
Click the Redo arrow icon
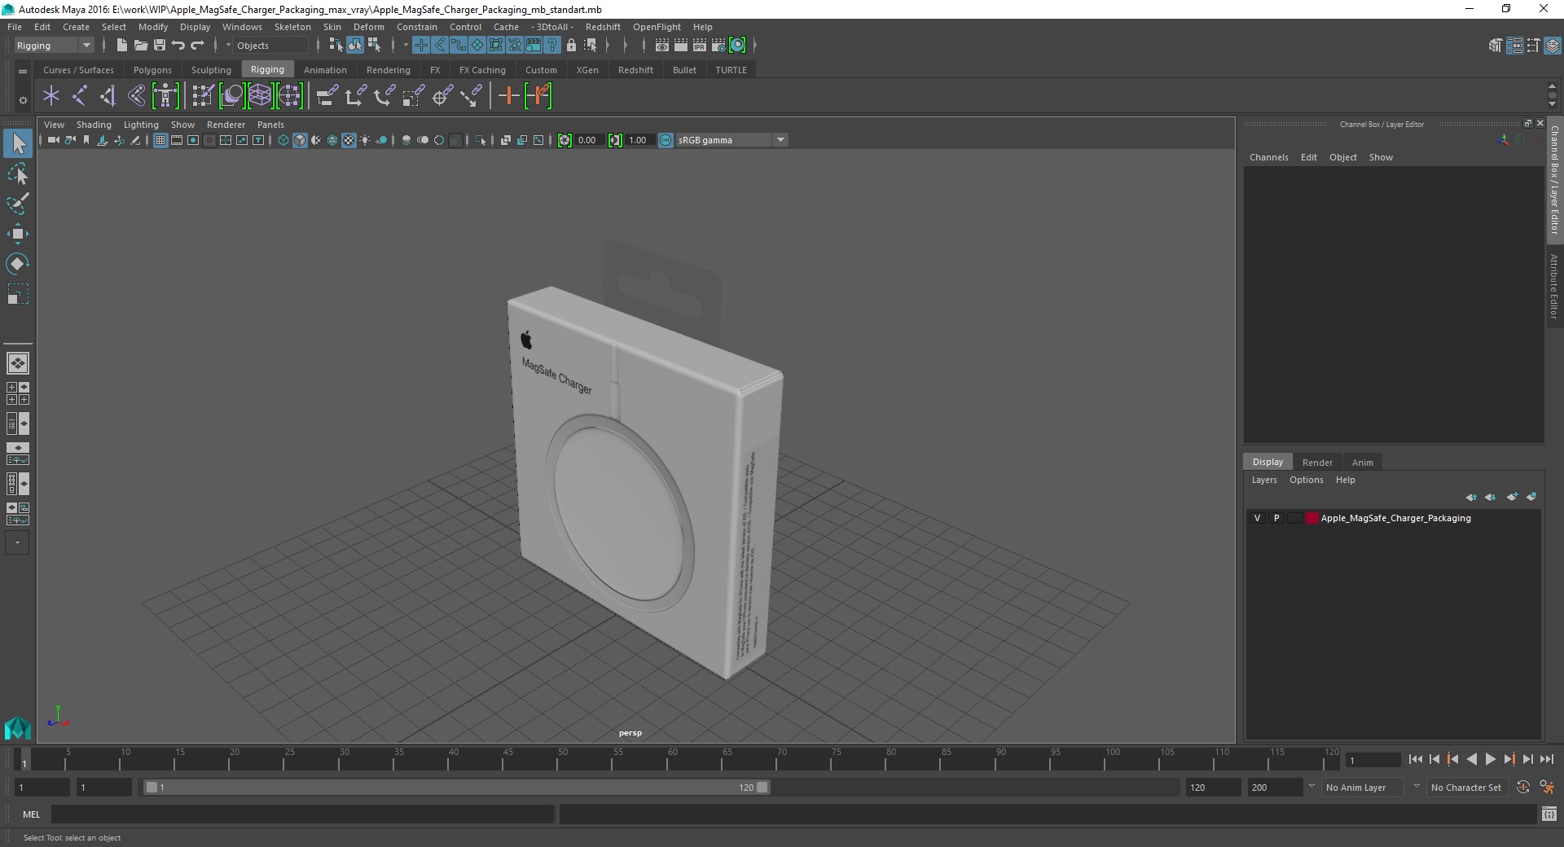(196, 46)
